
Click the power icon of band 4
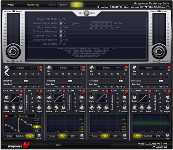click(169, 70)
